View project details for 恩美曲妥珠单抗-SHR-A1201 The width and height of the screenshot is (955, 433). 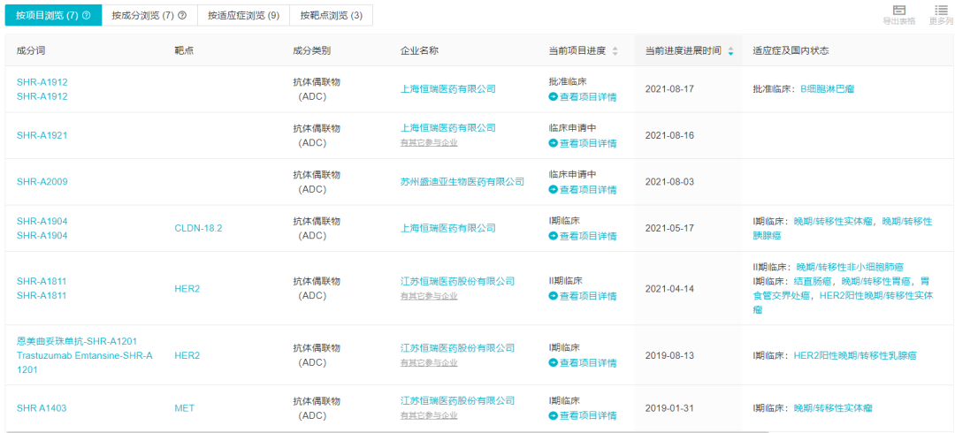582,363
